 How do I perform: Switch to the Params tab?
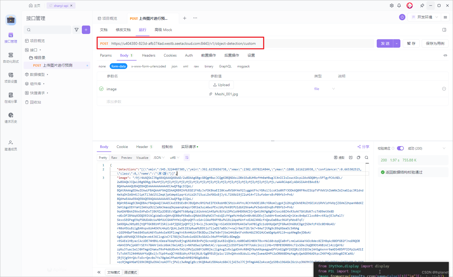pos(106,55)
